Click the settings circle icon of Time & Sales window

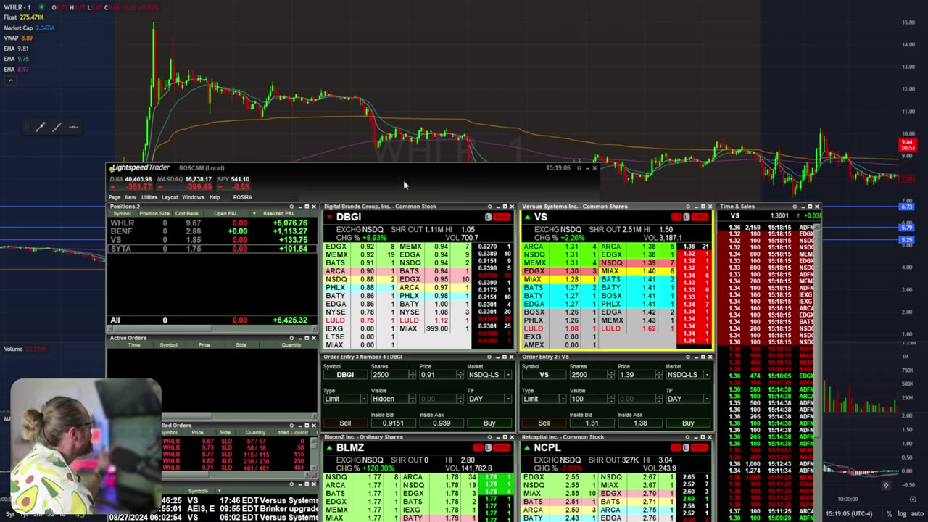point(795,207)
